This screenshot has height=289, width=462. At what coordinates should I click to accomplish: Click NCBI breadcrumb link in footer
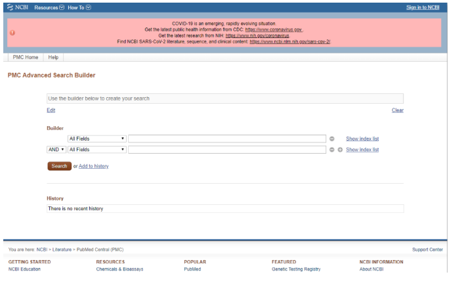click(42, 250)
